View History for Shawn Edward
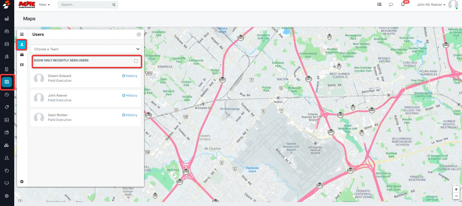462x206 pixels. [130, 76]
